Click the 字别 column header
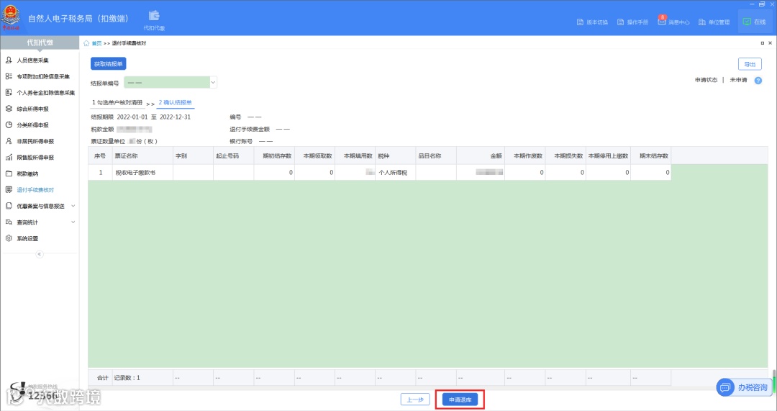Viewport: 777px width, 411px height. pos(194,155)
